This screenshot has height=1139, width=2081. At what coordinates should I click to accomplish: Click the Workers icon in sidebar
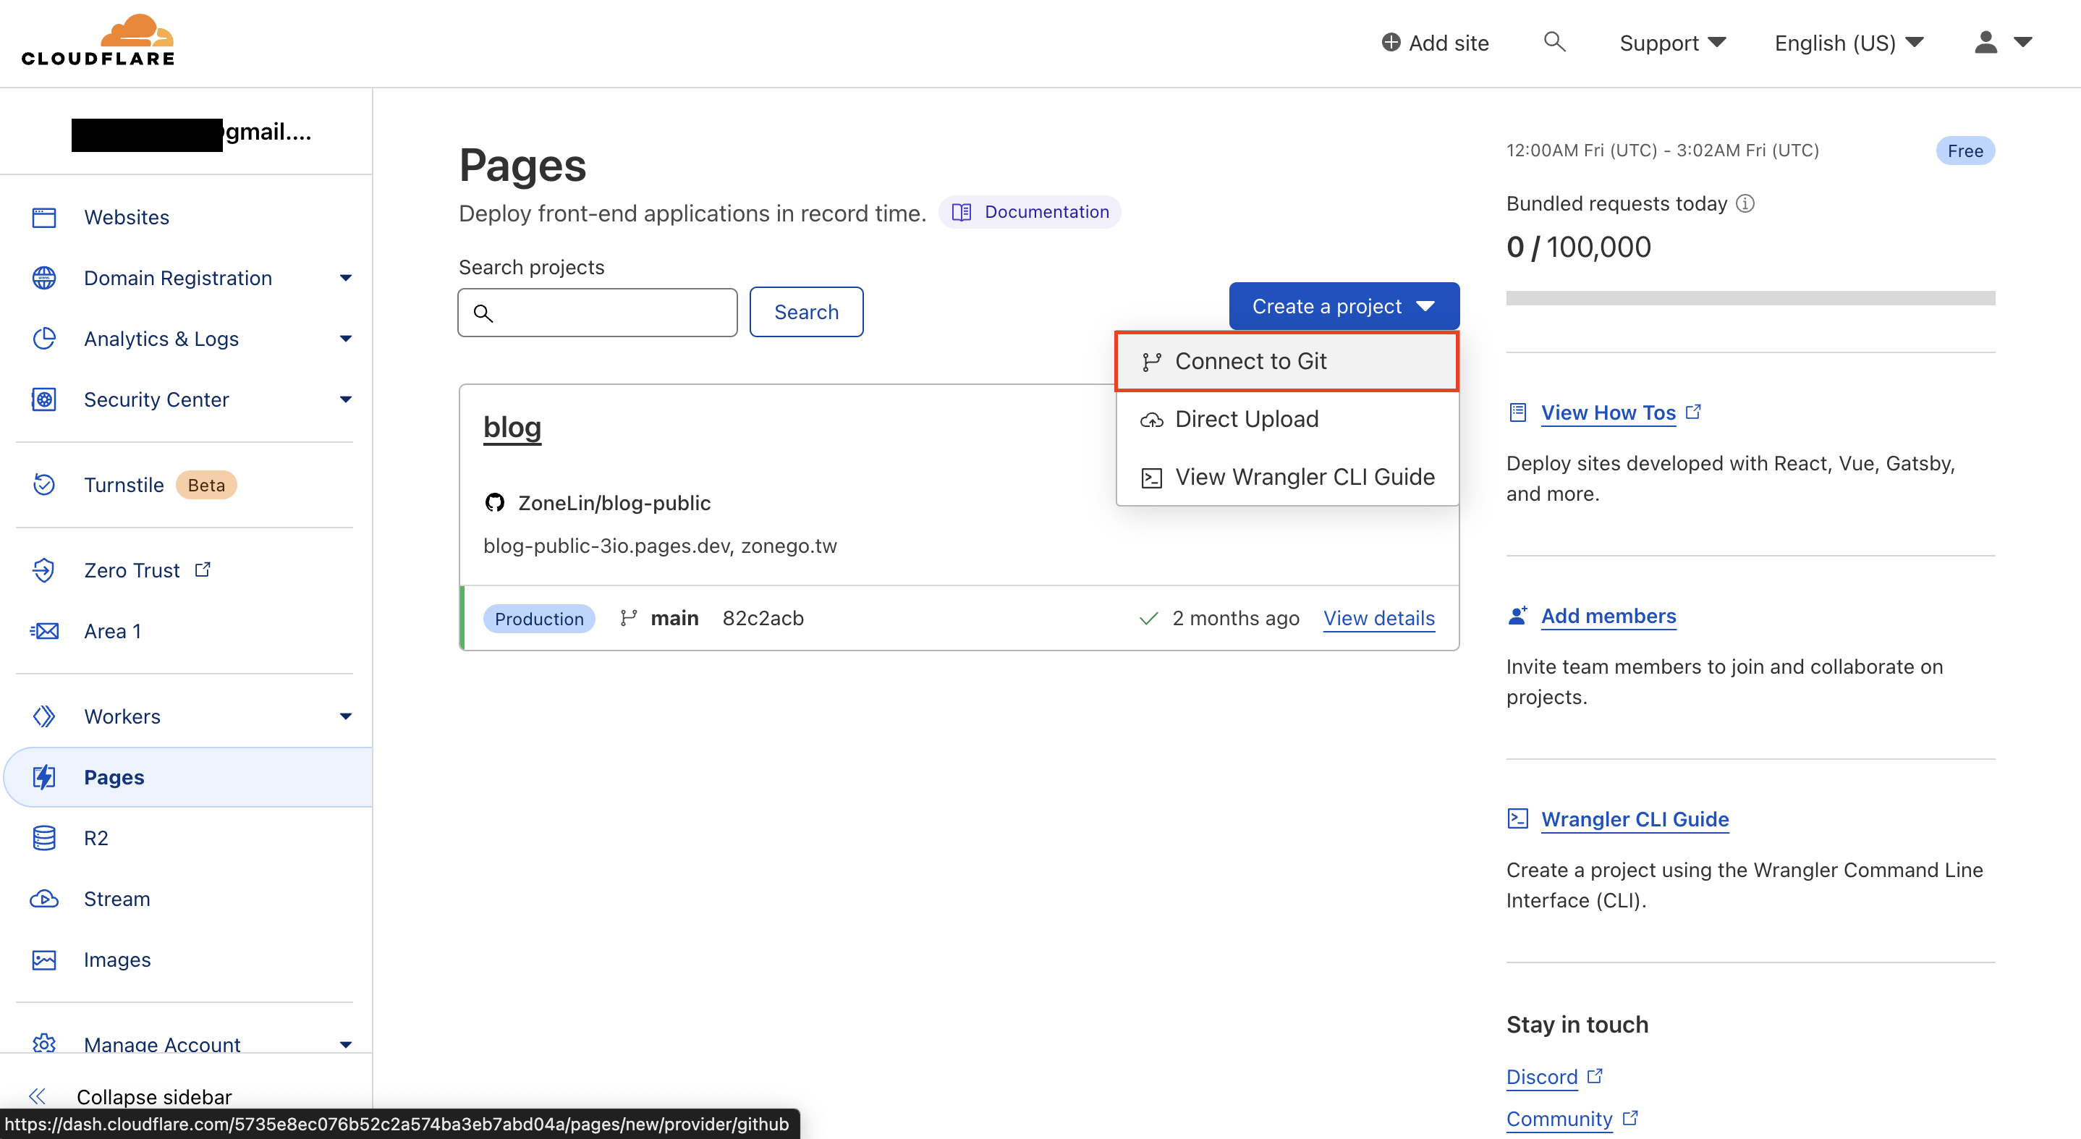(43, 716)
